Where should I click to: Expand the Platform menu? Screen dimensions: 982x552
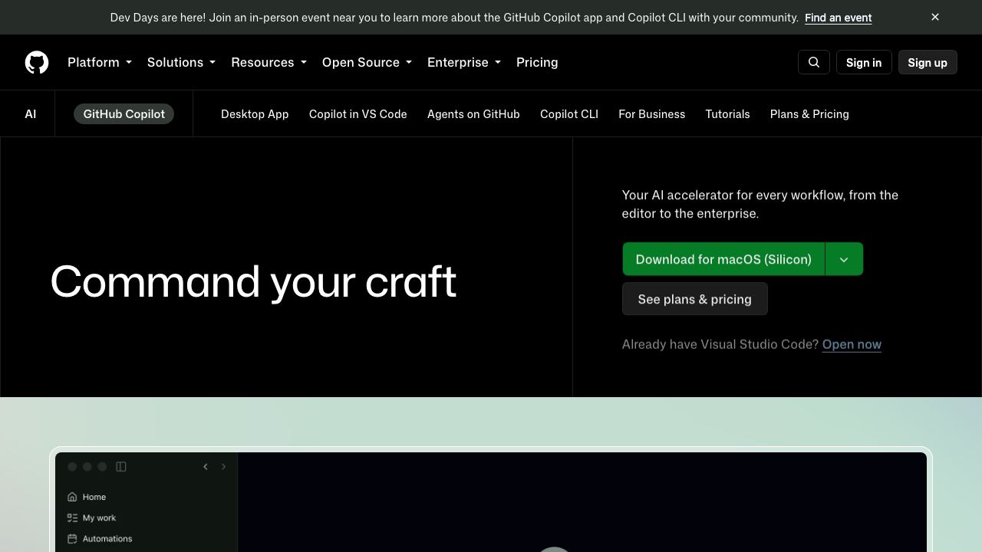pos(100,62)
